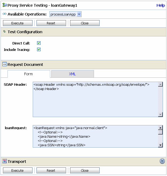Toggle the Include Tracing checkbox
This screenshot has height=176, width=167.
(39, 50)
